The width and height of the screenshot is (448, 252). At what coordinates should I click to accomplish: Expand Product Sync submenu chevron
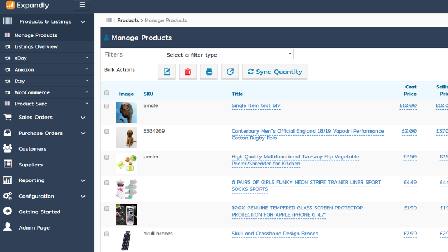click(87, 104)
